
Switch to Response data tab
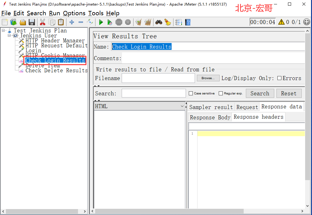point(281,107)
